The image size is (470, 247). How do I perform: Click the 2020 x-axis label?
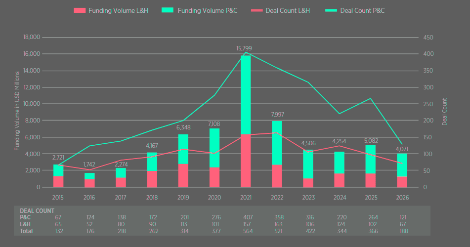tap(214, 198)
